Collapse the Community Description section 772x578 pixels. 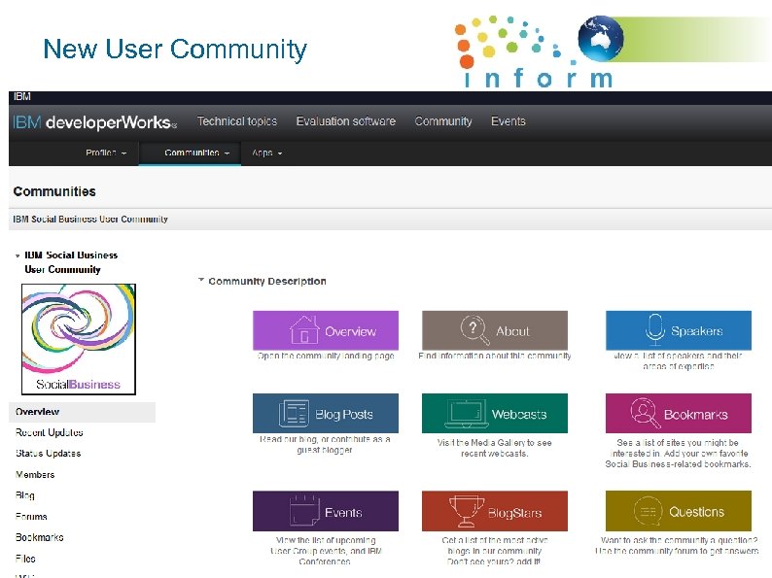[201, 281]
